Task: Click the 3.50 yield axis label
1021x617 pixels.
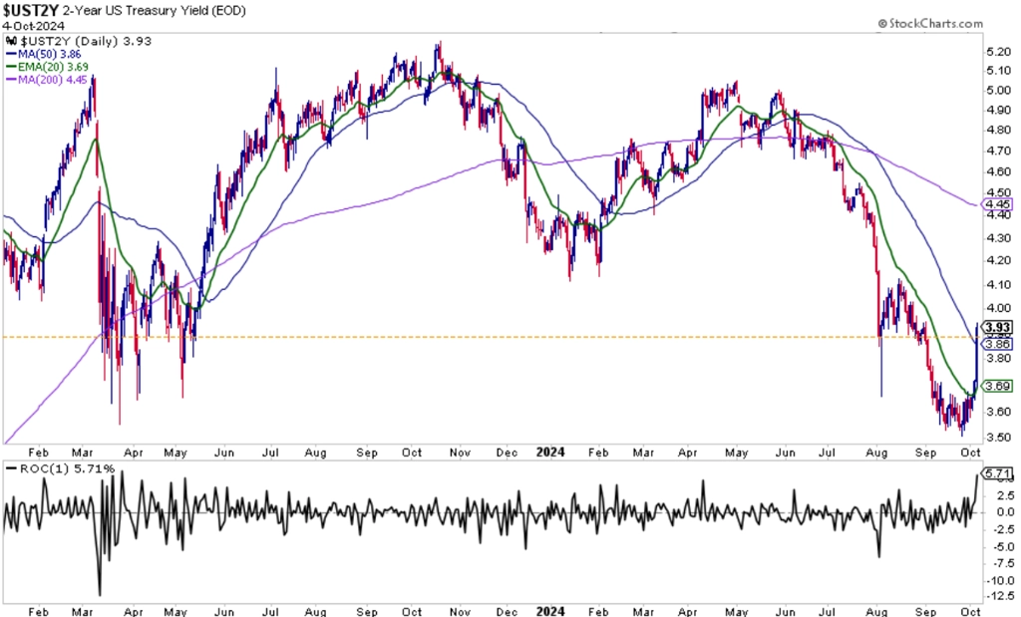Action: coord(998,438)
